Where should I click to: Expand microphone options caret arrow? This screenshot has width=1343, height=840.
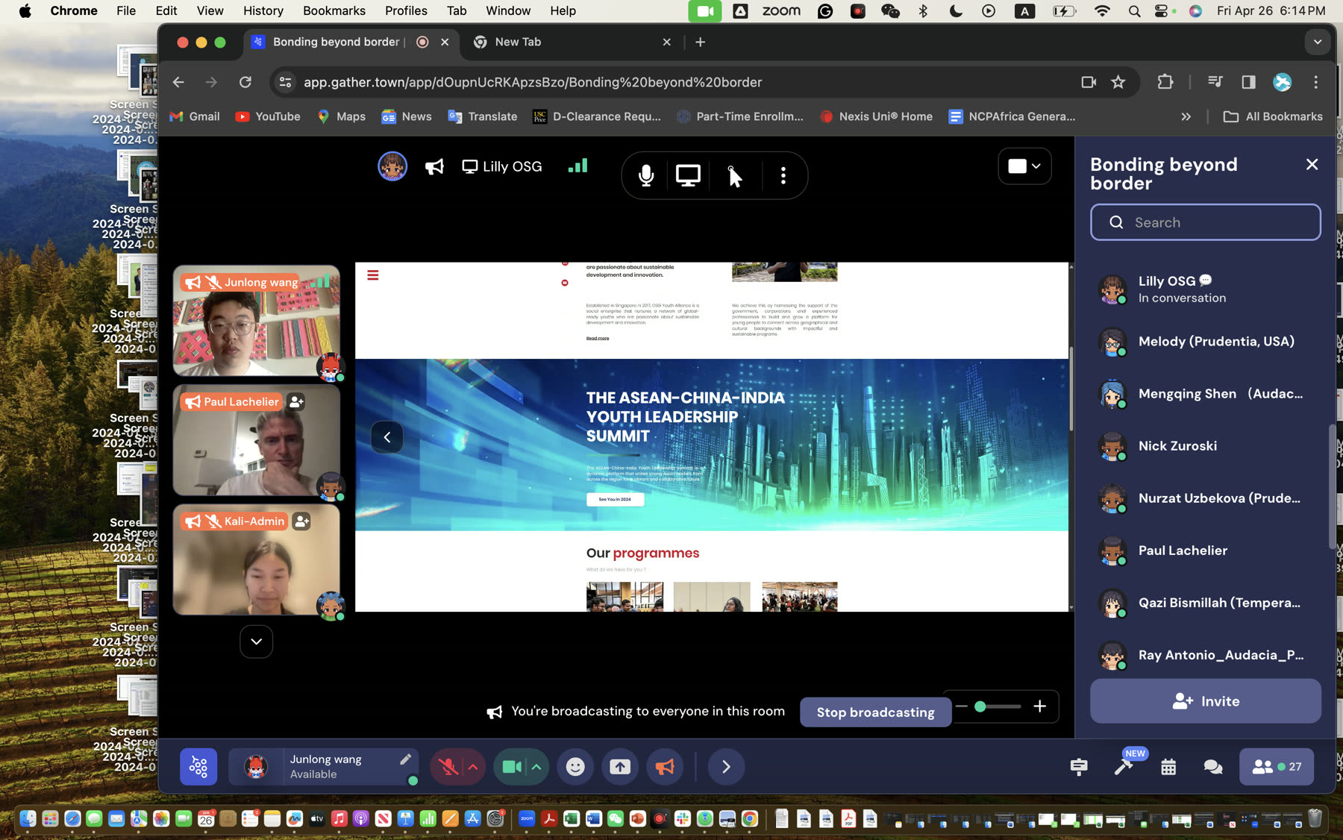tap(473, 766)
